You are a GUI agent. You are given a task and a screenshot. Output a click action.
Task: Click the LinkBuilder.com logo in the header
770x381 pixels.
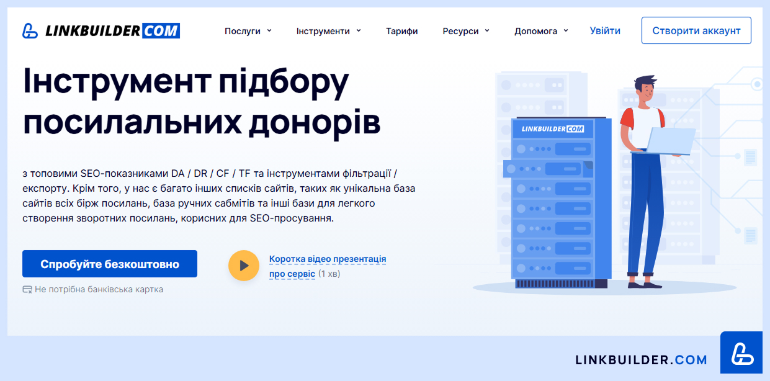[x=101, y=30]
